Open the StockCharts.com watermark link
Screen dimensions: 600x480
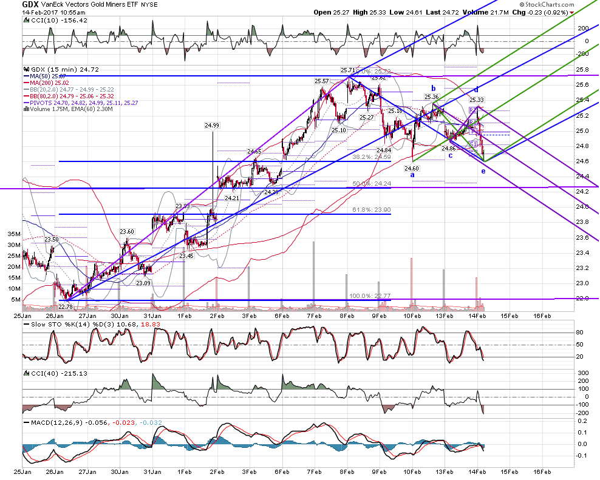[x=547, y=5]
